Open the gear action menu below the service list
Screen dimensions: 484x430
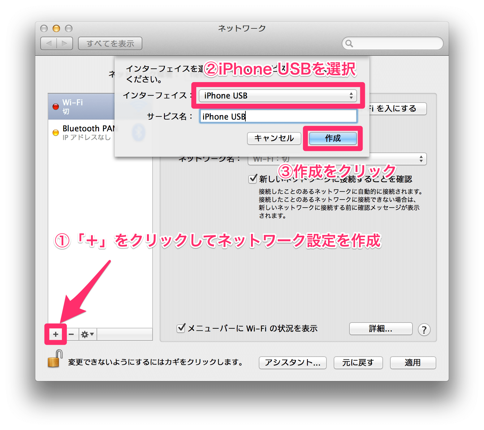pyautogui.click(x=88, y=334)
